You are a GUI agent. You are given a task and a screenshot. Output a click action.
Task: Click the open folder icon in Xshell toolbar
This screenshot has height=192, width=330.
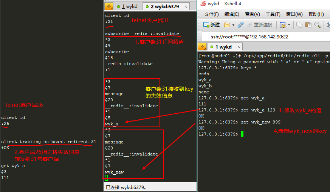click(227, 25)
